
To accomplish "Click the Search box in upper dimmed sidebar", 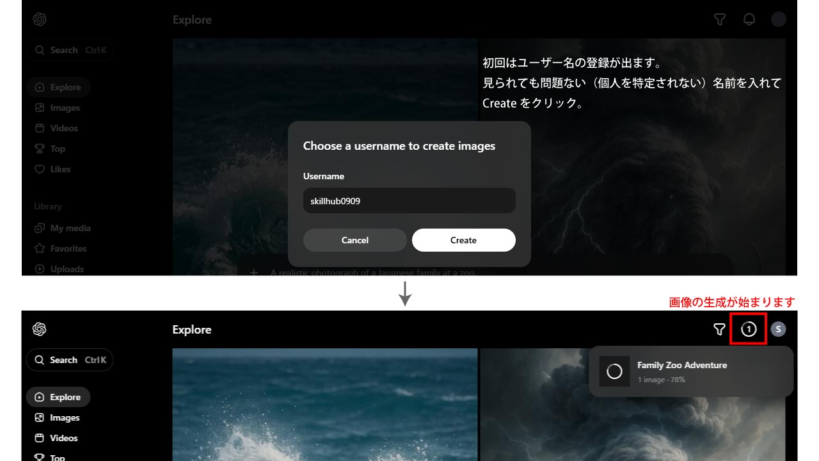I will click(x=70, y=50).
